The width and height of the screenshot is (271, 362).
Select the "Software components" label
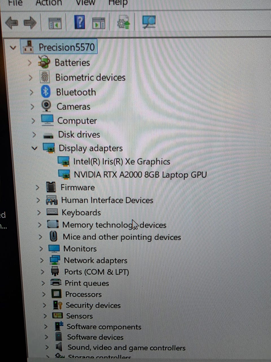tap(104, 327)
